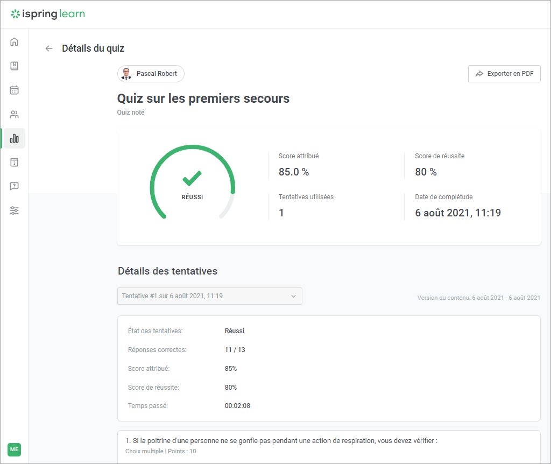Go back using the arrow beside Détails du quiz
The image size is (551, 464).
pos(49,48)
